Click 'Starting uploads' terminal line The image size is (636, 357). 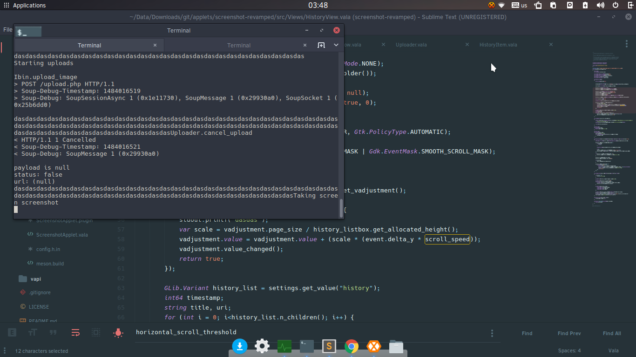click(x=43, y=63)
